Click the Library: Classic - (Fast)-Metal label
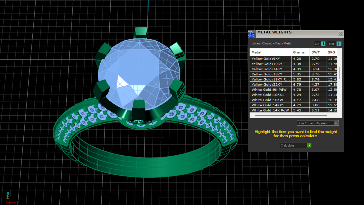The image size is (364, 205). coord(271,44)
